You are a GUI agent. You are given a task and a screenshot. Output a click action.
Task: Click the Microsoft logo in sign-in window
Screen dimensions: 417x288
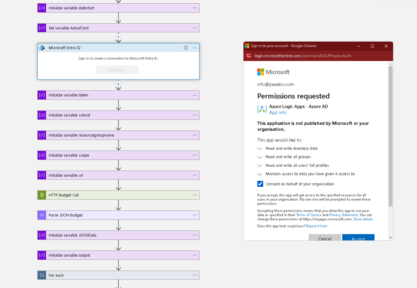274,72
